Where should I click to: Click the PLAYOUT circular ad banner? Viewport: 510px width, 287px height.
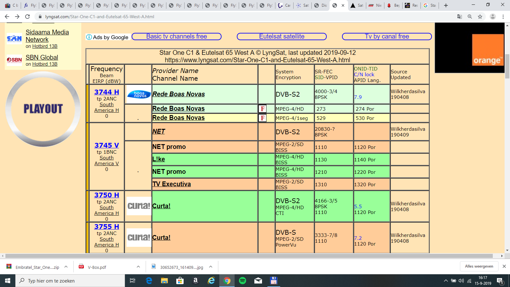point(43,109)
